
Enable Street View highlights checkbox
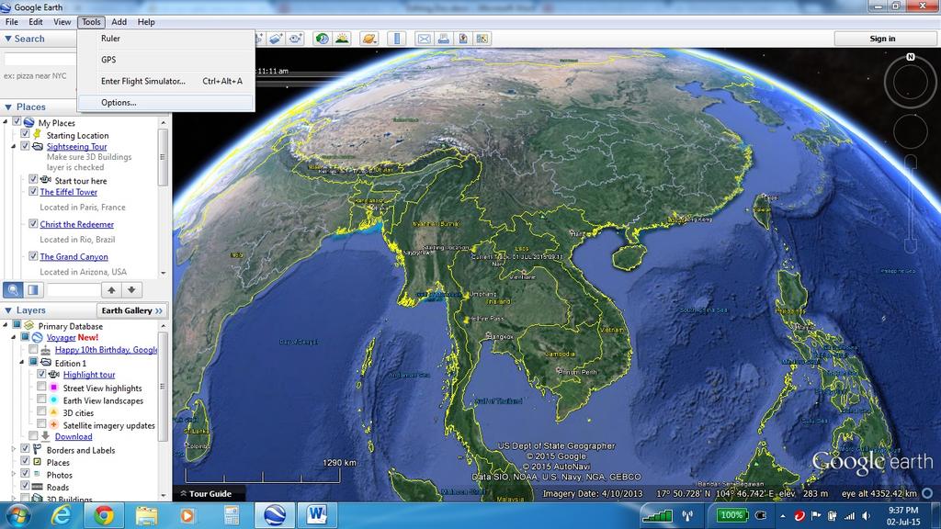click(x=41, y=387)
